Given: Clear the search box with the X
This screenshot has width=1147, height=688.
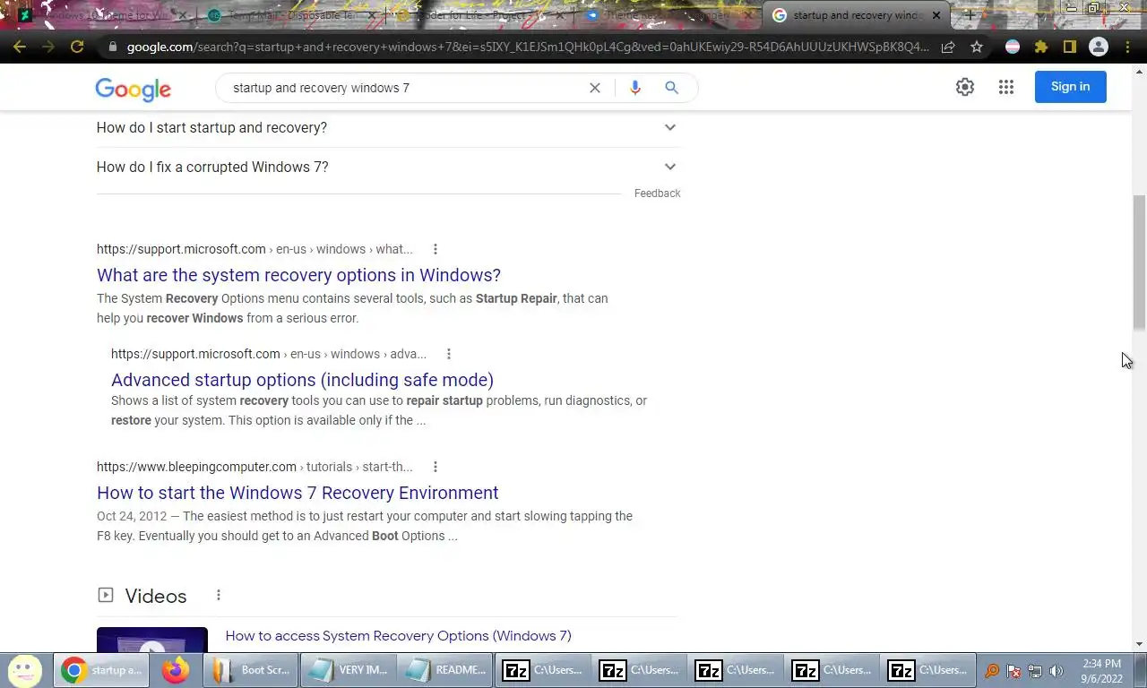Looking at the screenshot, I should (594, 88).
